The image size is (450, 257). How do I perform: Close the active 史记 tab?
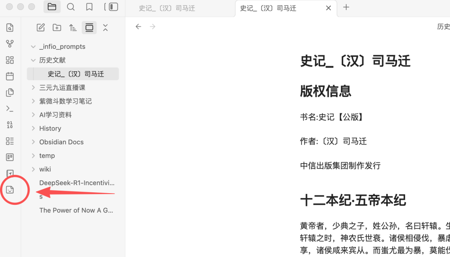[x=328, y=8]
